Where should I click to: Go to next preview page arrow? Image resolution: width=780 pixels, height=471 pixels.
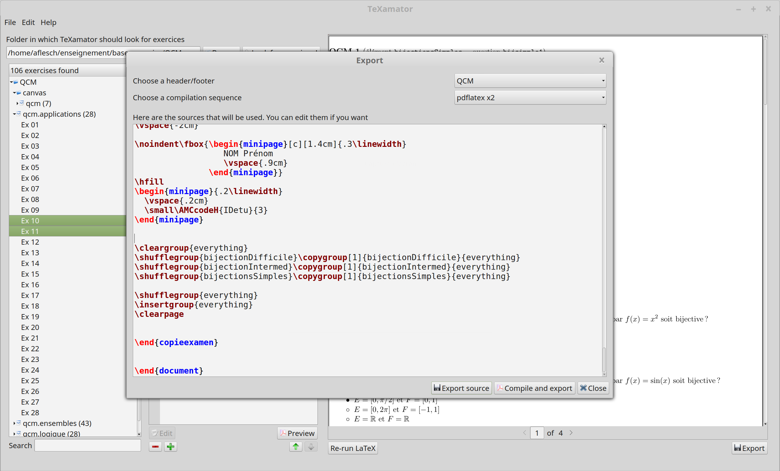[571, 433]
